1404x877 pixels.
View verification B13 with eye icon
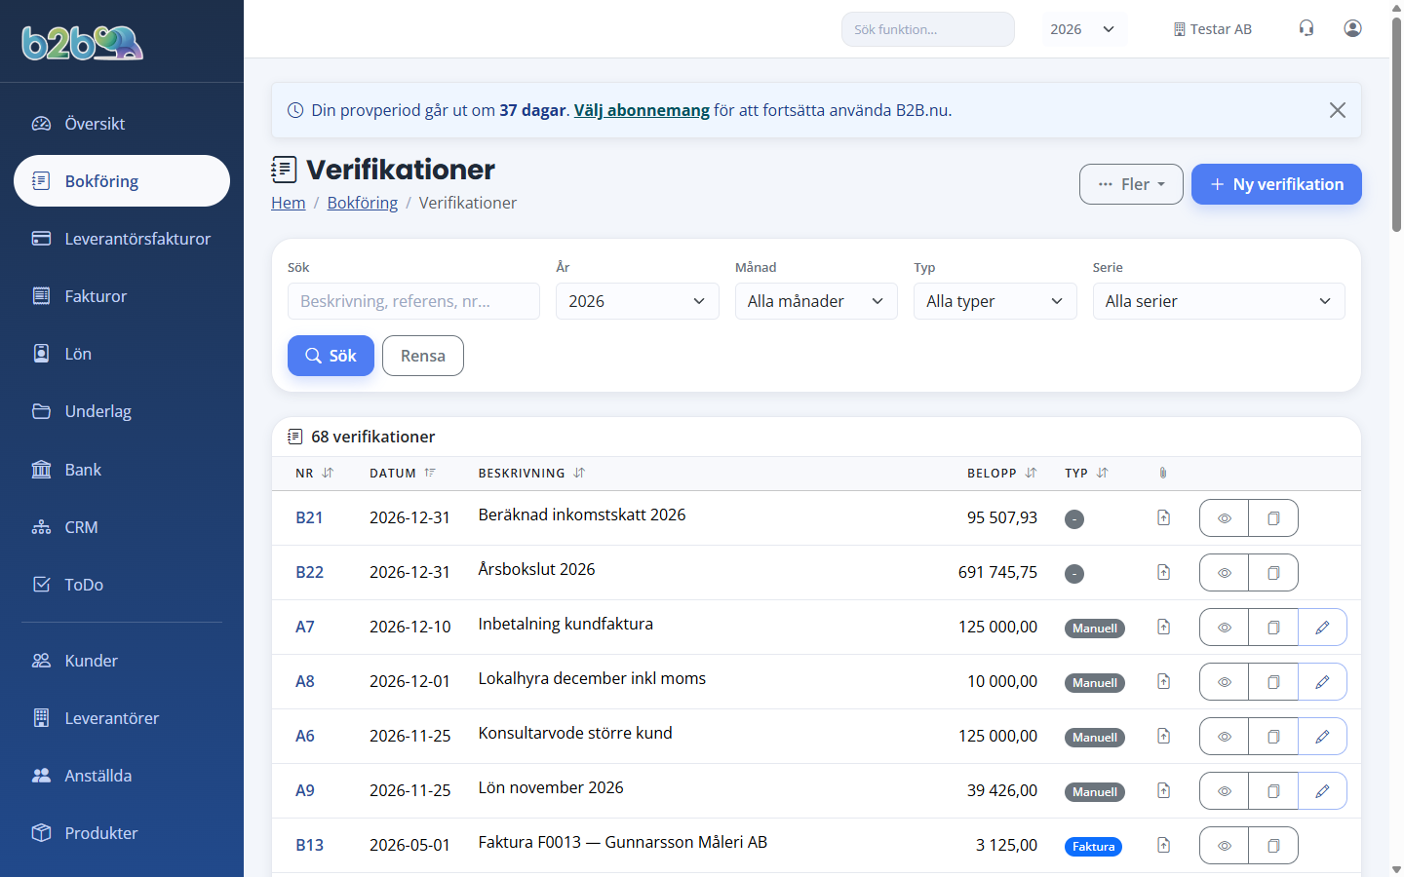1225,846
